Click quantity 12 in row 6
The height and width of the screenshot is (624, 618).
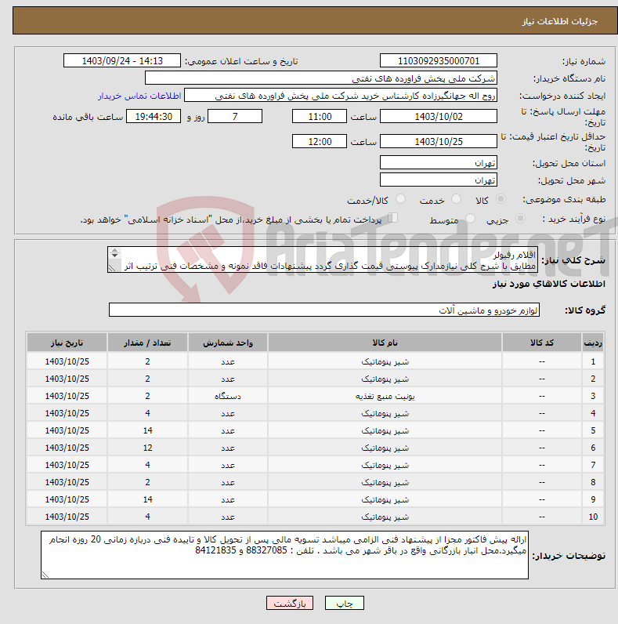(147, 448)
